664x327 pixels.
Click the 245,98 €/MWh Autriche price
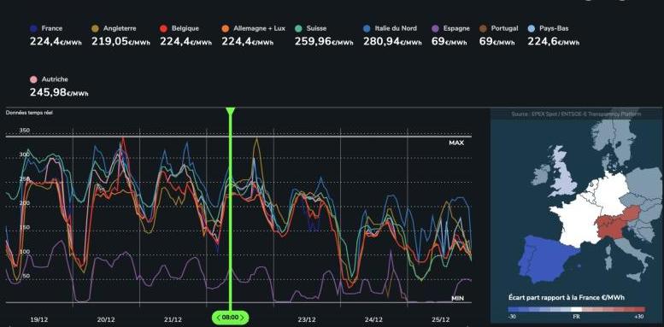(59, 92)
